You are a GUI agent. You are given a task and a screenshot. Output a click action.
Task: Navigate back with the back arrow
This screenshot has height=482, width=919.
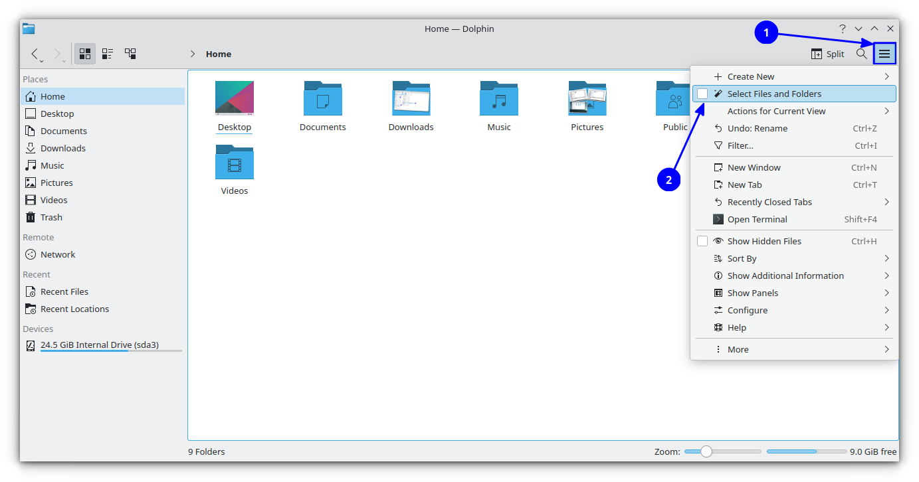tap(36, 54)
